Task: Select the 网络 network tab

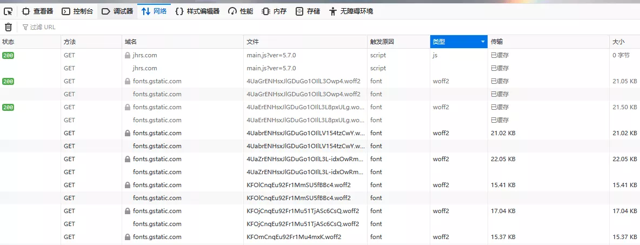Action: coord(154,11)
